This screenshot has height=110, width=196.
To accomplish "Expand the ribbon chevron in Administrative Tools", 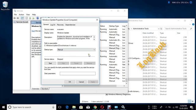I will click(x=190, y=24).
